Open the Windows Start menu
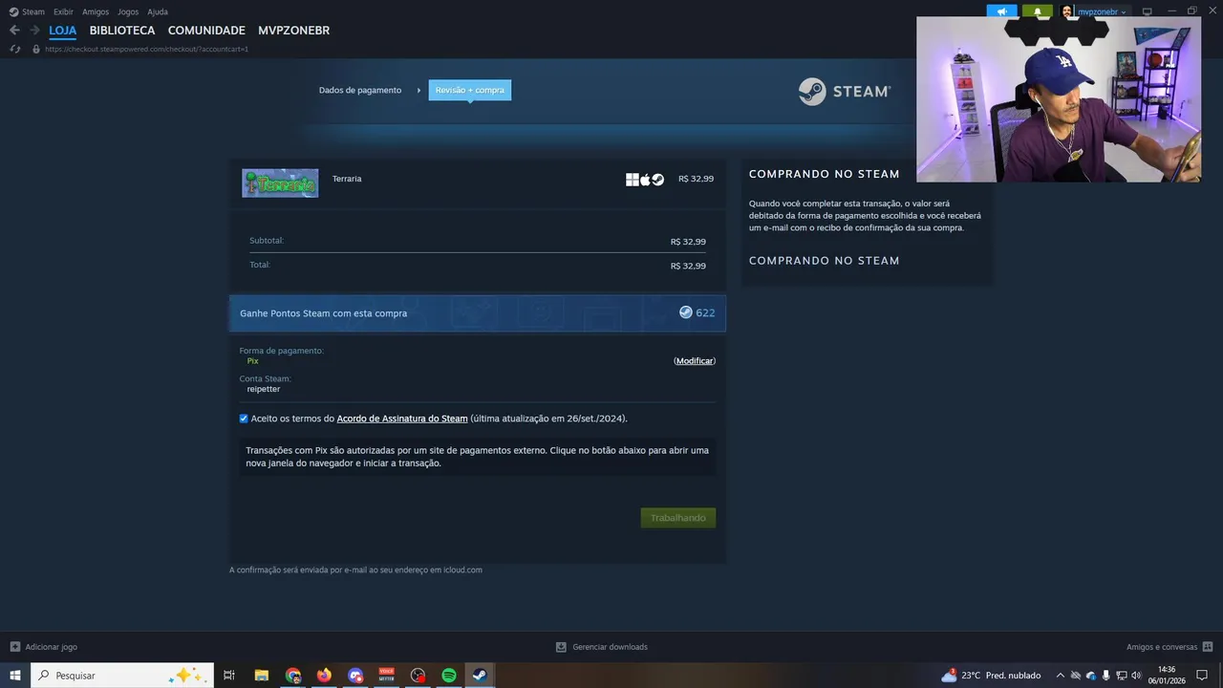Screen dimensions: 1223x688 click(x=15, y=676)
